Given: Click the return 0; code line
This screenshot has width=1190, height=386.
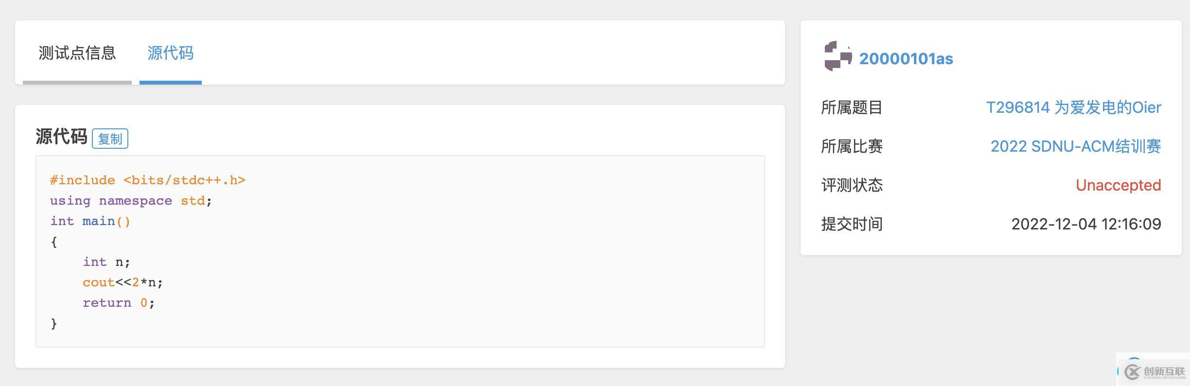Looking at the screenshot, I should [x=119, y=303].
